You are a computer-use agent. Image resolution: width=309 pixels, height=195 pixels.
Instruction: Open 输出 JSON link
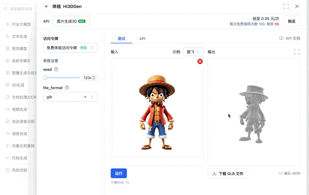289,173
